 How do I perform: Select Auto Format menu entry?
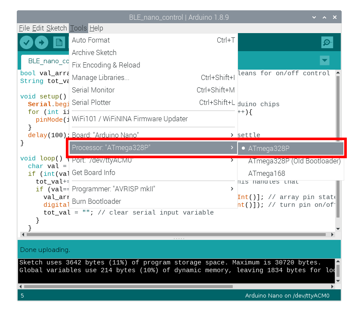tap(153, 40)
